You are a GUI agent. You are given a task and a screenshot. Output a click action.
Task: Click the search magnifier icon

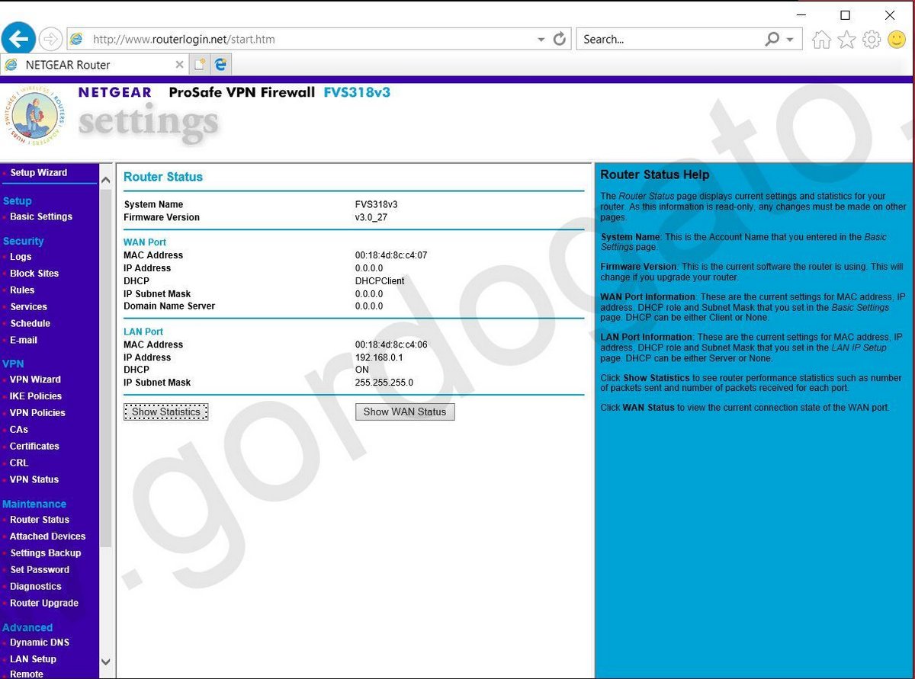[x=772, y=39]
